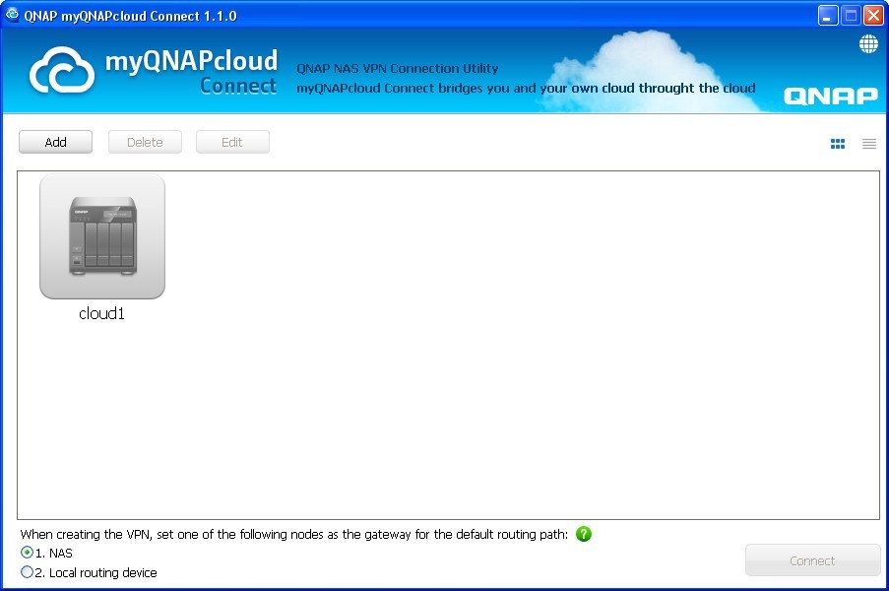This screenshot has width=889, height=591.
Task: Select the cloud1 NAS device thumbnail
Action: pyautogui.click(x=102, y=236)
